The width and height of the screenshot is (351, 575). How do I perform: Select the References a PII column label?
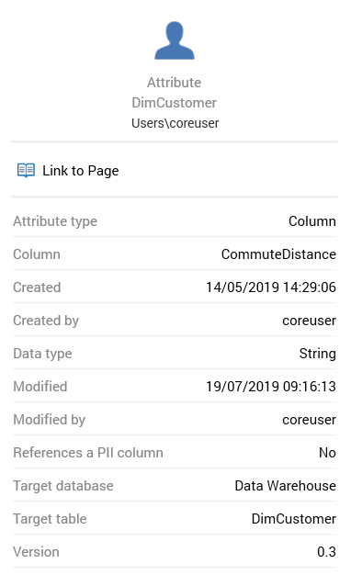pos(88,453)
